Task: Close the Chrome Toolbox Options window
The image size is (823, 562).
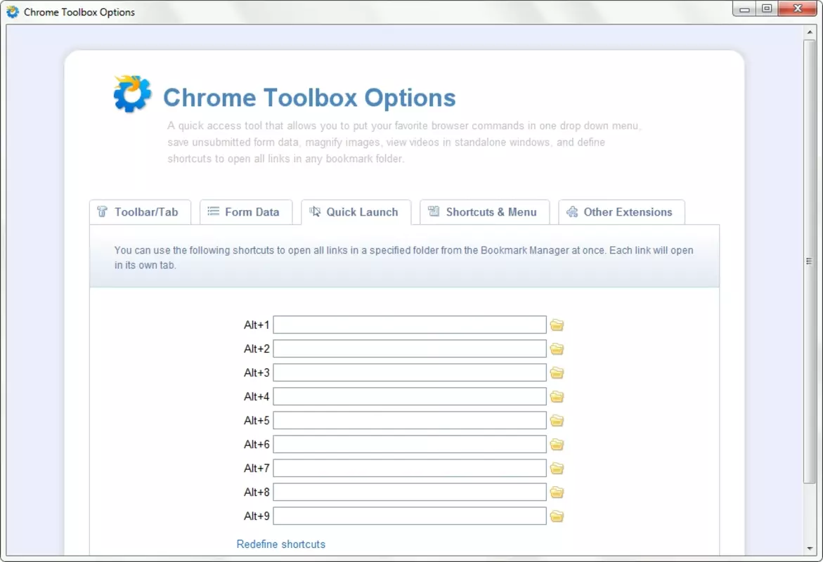Action: click(x=798, y=9)
